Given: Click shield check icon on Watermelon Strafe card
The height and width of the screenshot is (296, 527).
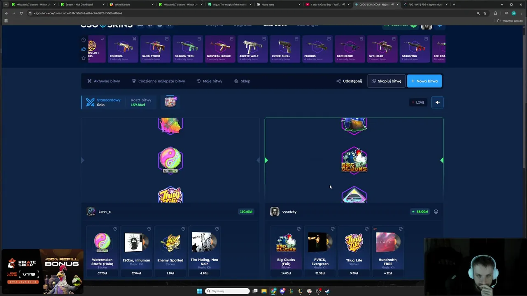Looking at the screenshot, I should point(115,229).
